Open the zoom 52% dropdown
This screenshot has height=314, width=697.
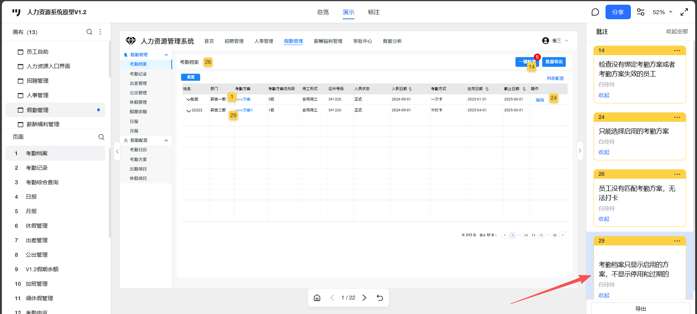[x=663, y=12]
